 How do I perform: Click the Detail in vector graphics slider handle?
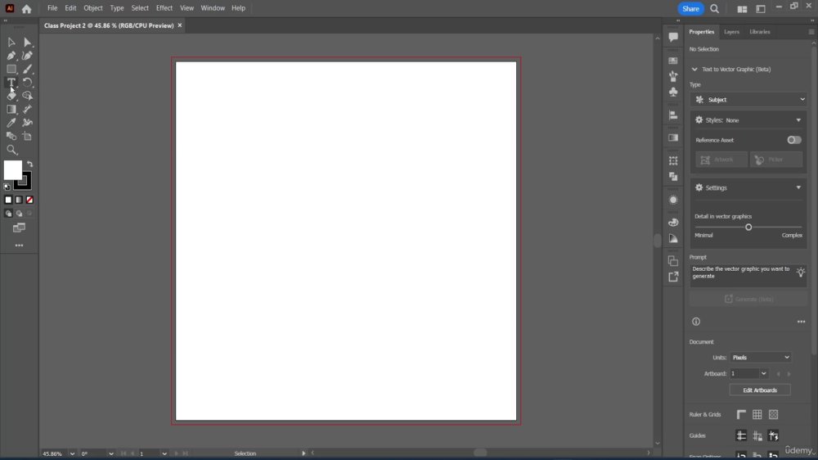click(748, 227)
